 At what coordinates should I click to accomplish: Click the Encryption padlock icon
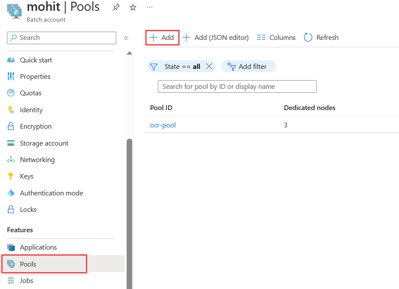pyautogui.click(x=11, y=126)
